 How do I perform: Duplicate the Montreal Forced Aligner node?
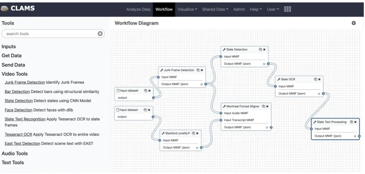click(x=264, y=106)
